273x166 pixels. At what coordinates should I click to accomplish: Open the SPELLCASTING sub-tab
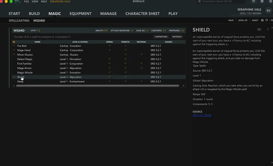tap(19, 20)
